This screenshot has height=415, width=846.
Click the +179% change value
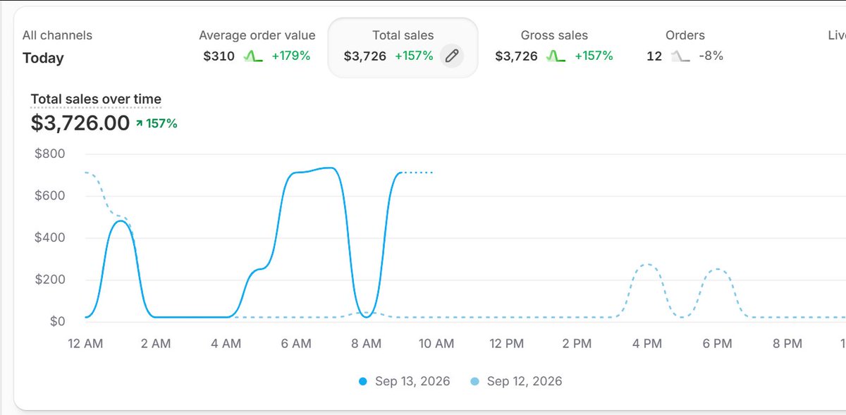[290, 56]
